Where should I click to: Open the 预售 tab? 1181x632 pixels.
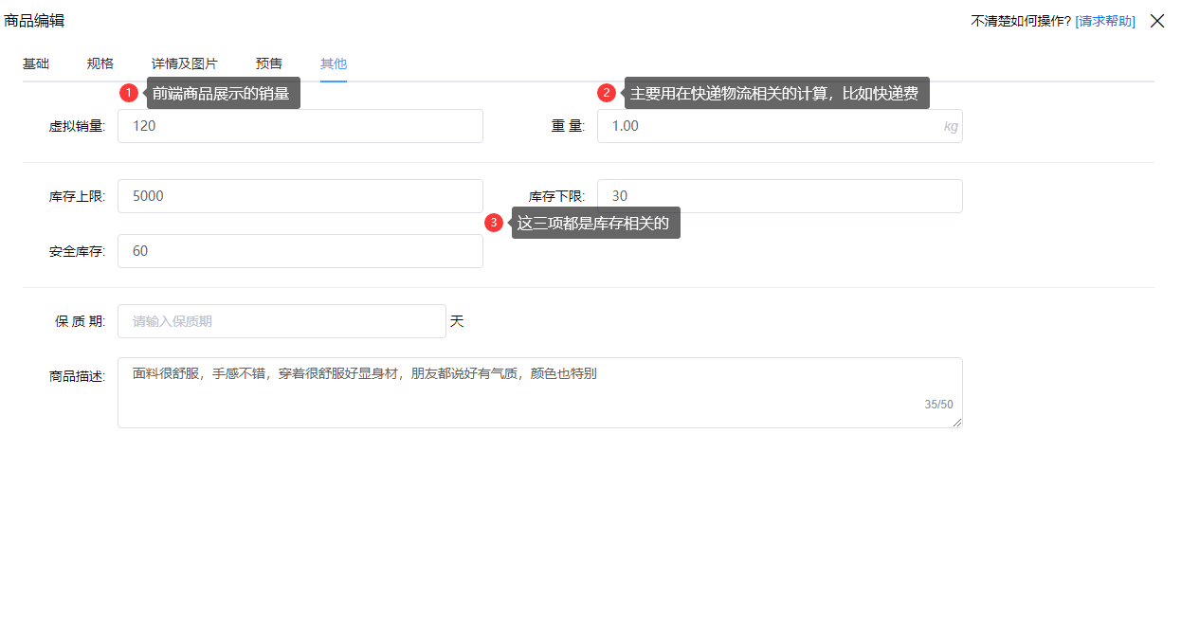click(x=267, y=63)
